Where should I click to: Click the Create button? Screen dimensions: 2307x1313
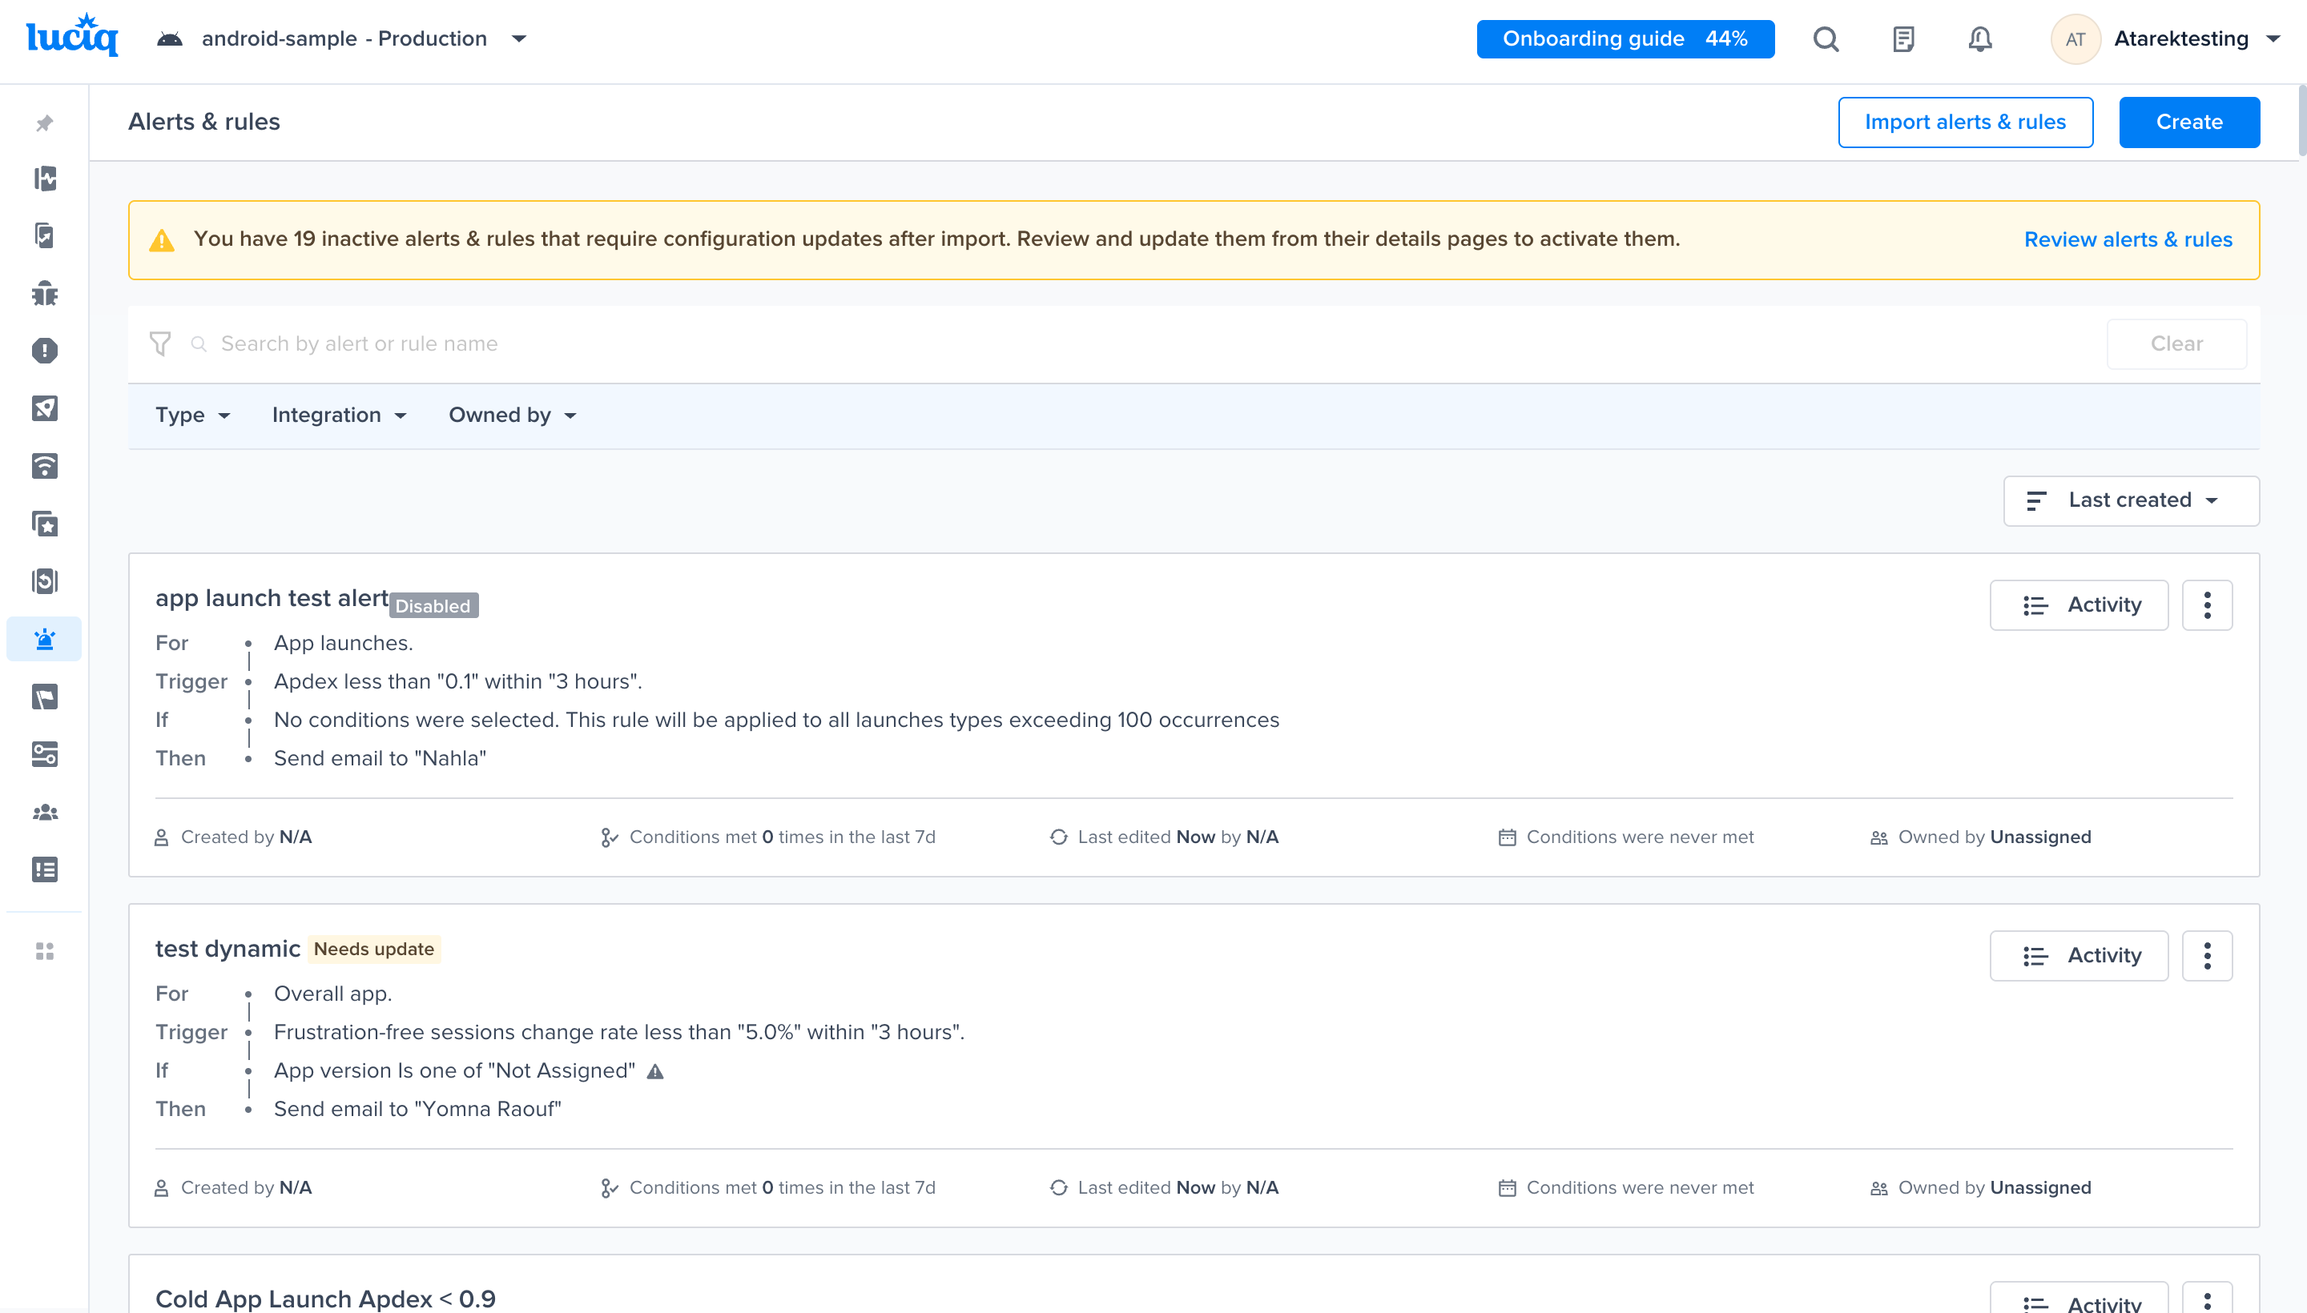click(2188, 122)
